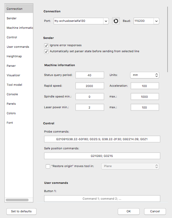The image size is (172, 218).
Task: Confirm settings with OK button
Action: [129, 211]
